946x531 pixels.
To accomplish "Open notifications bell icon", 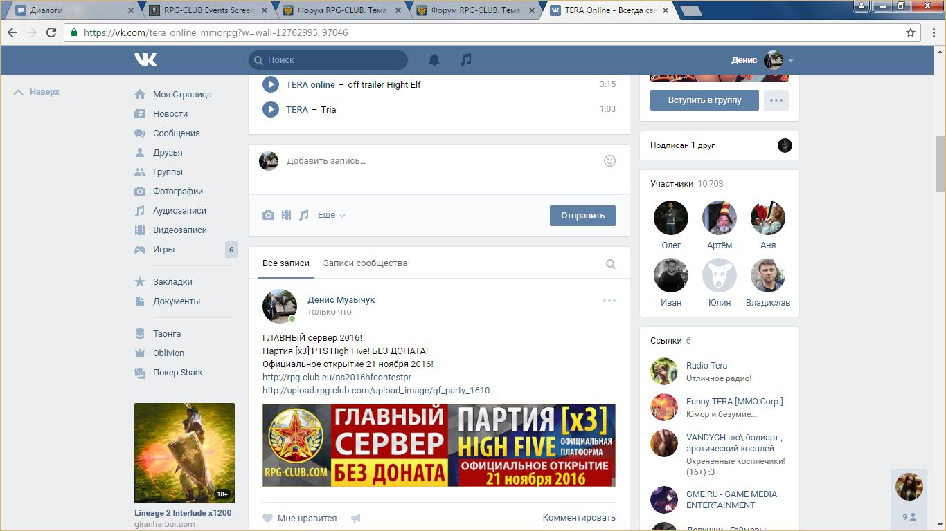I will click(x=434, y=60).
